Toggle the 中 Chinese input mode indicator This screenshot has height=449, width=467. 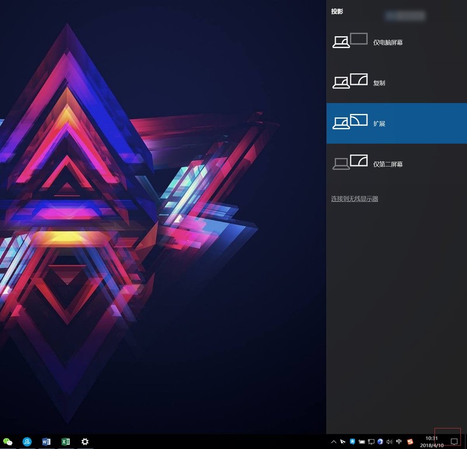click(x=399, y=441)
